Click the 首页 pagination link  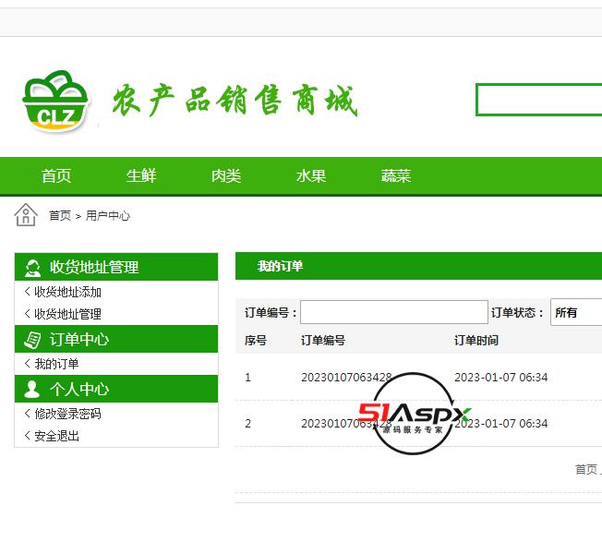click(x=586, y=469)
